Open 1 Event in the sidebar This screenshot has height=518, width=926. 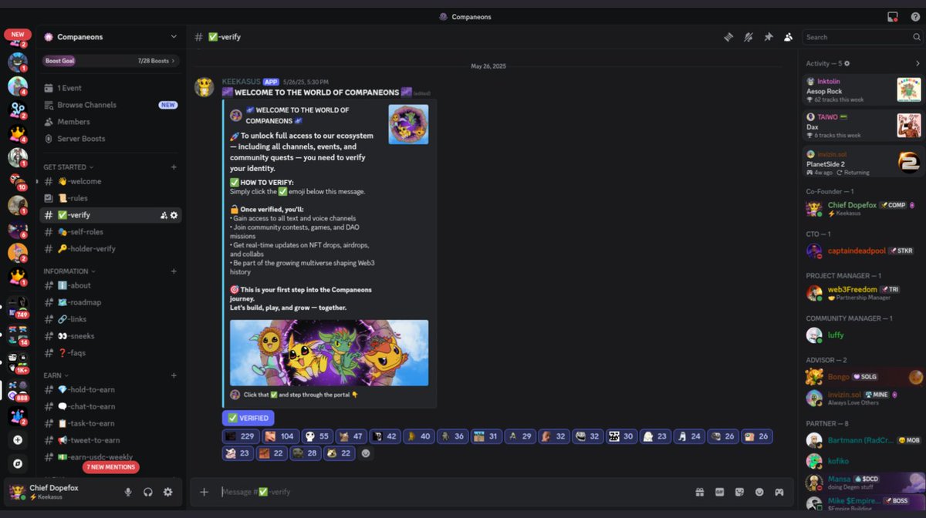(x=110, y=88)
